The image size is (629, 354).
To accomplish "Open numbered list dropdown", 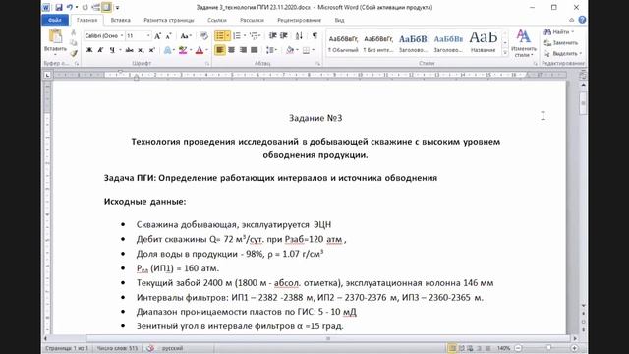I will click(245, 36).
